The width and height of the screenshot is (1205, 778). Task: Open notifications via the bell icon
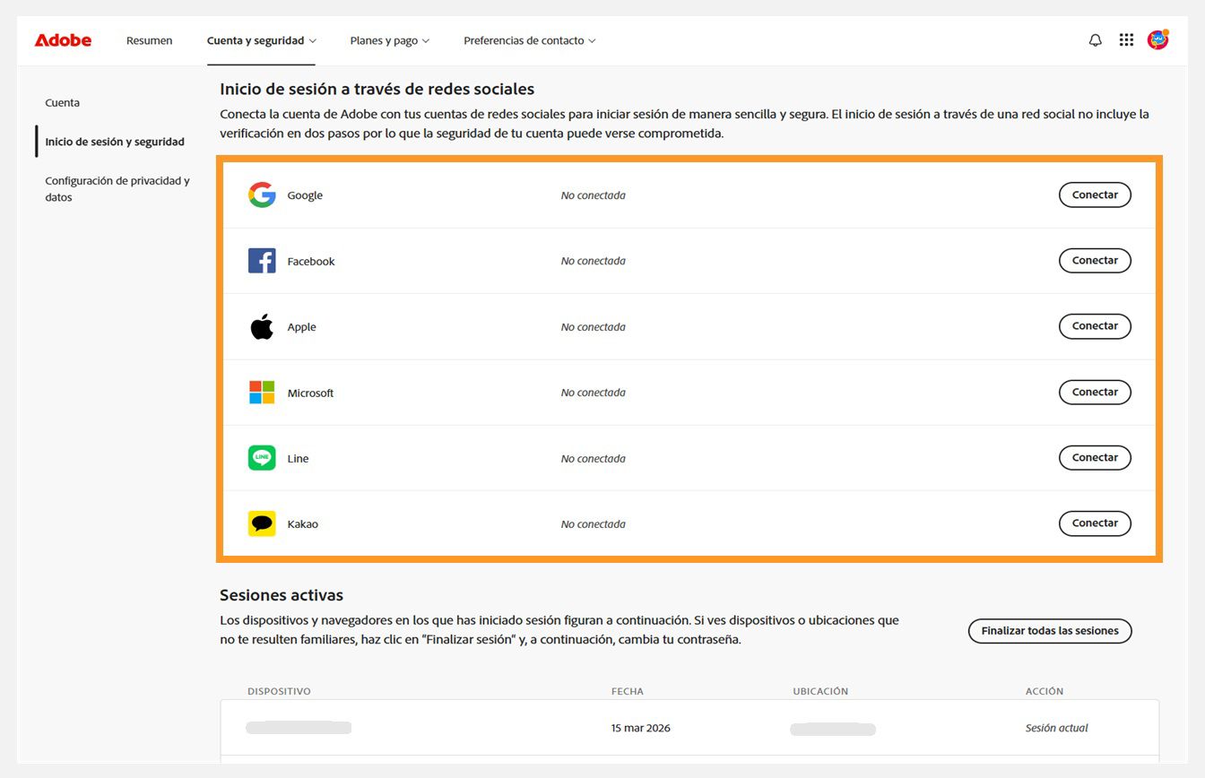pyautogui.click(x=1095, y=39)
